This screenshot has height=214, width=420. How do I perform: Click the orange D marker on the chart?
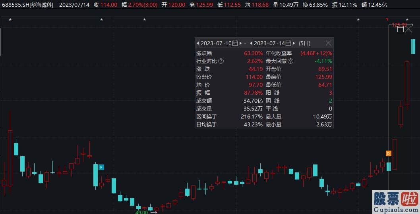click(388, 153)
